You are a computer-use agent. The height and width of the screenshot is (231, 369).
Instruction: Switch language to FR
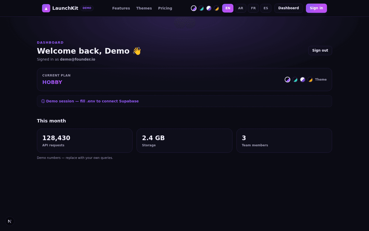[253, 8]
